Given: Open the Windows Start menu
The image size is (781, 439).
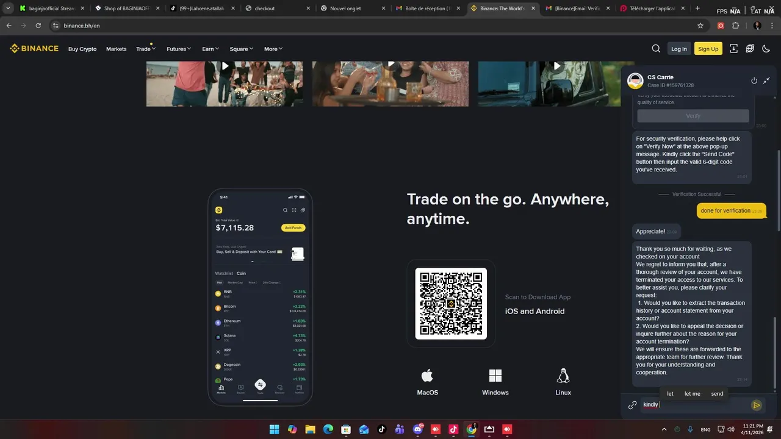Looking at the screenshot, I should pyautogui.click(x=275, y=429).
